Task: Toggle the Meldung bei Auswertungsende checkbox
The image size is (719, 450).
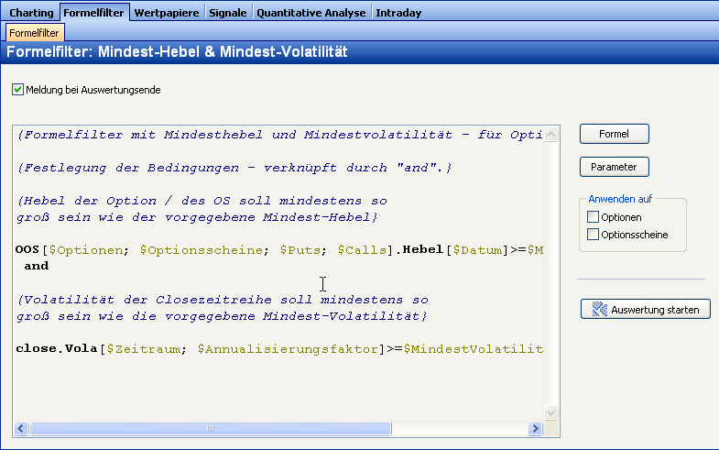Action: pyautogui.click(x=17, y=90)
